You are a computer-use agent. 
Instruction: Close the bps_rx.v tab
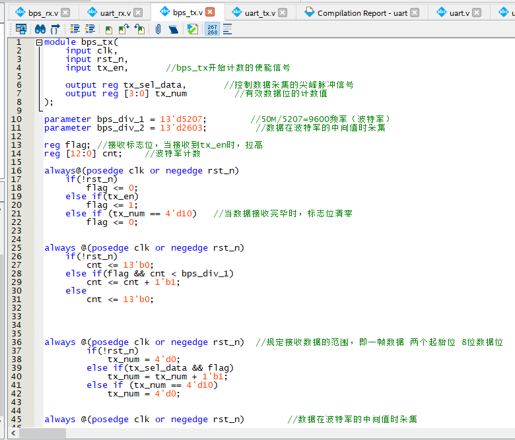(65, 13)
